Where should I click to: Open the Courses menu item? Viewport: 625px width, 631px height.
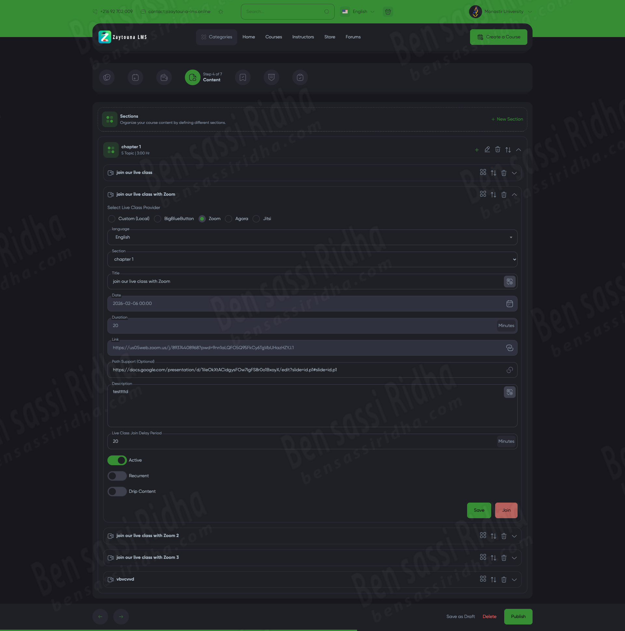point(273,37)
